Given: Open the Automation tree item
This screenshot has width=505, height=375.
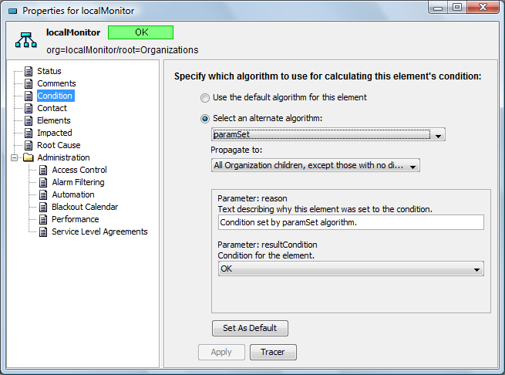Looking at the screenshot, I should pos(73,194).
